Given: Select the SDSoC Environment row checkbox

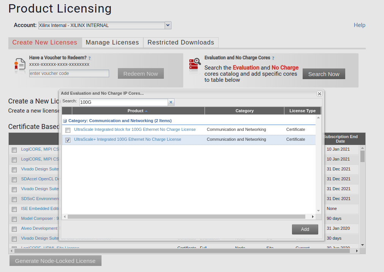Looking at the screenshot, I should [14, 199].
